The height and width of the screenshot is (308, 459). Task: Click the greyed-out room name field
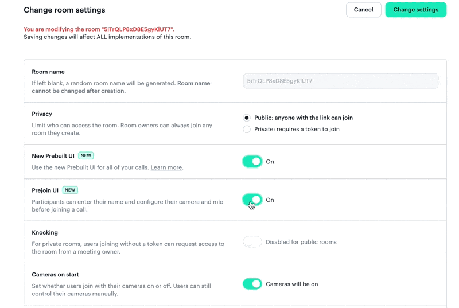pyautogui.click(x=340, y=81)
